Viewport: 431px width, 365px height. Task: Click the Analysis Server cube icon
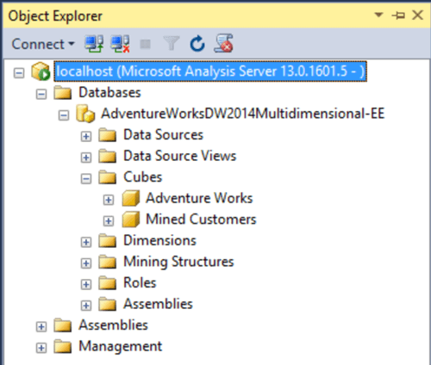41,71
